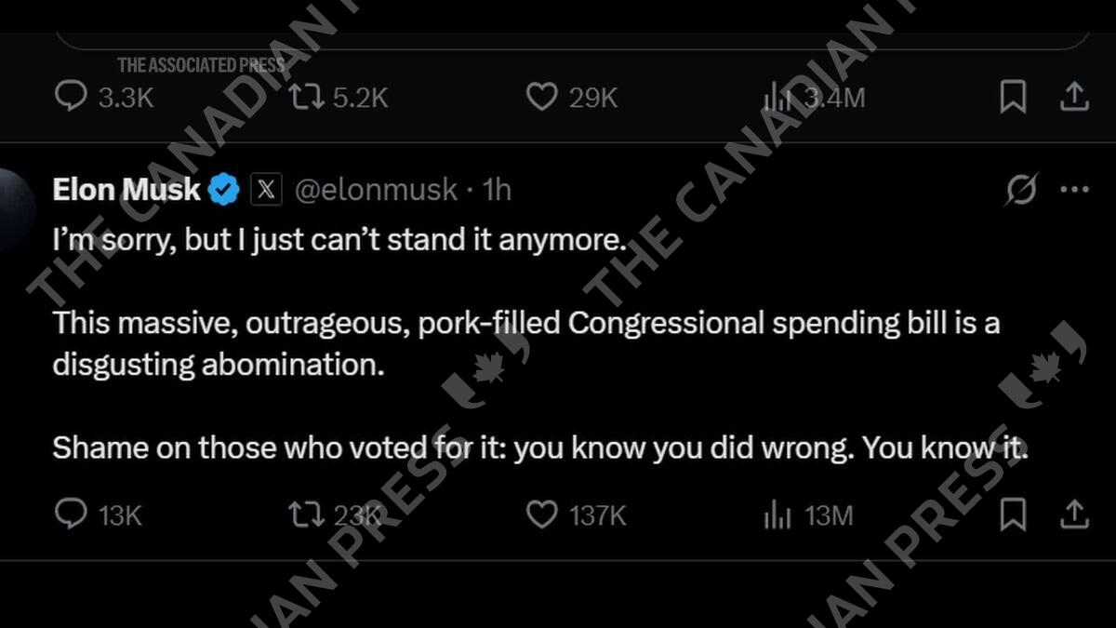Bookmark the top post

(x=1013, y=97)
